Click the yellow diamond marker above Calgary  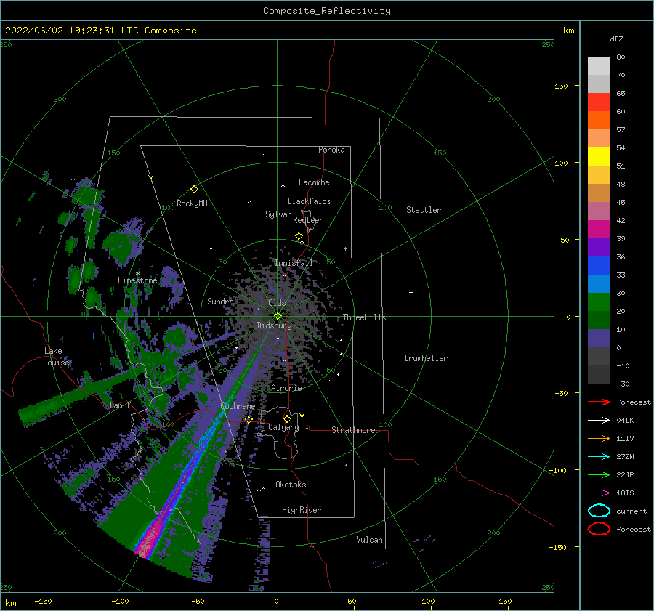pos(287,418)
